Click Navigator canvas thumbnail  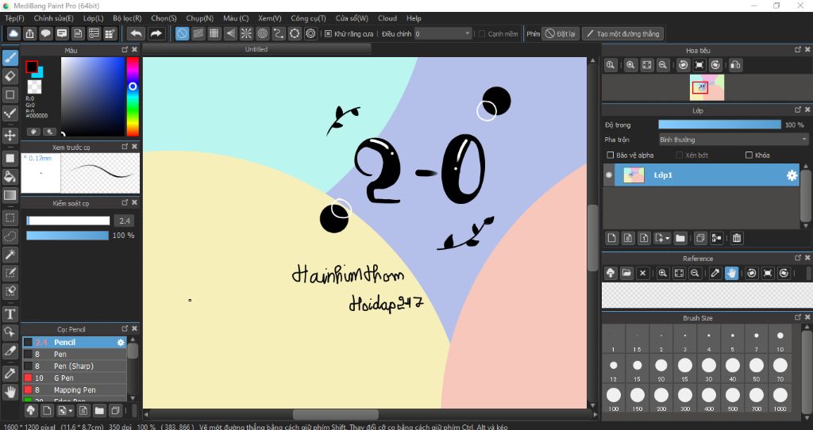point(706,87)
